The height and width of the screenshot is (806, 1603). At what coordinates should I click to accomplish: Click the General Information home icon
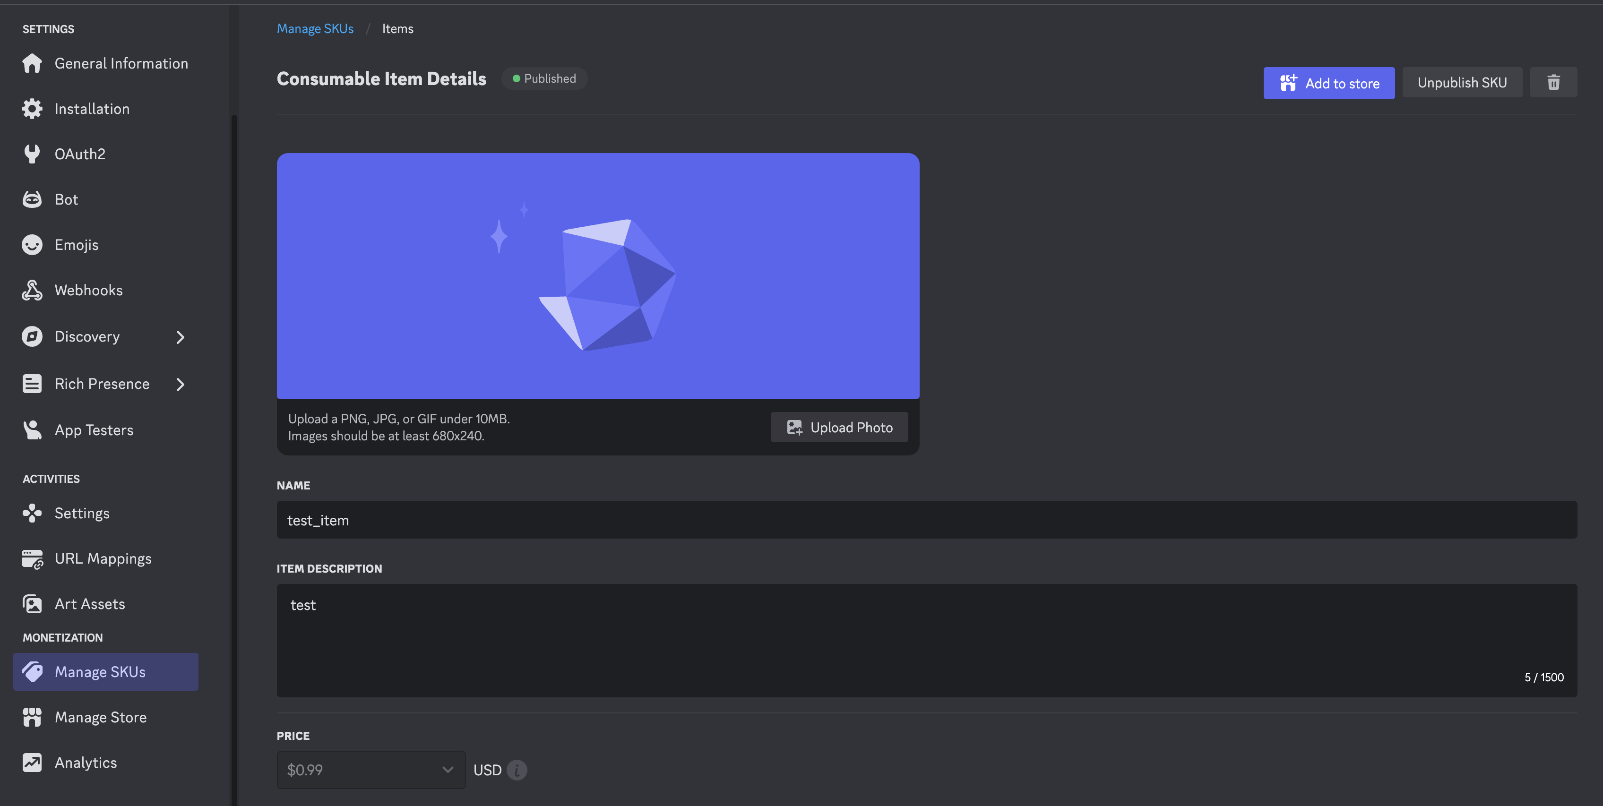[x=32, y=63]
